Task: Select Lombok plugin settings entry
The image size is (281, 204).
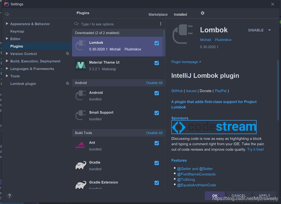Action: click(x=23, y=84)
